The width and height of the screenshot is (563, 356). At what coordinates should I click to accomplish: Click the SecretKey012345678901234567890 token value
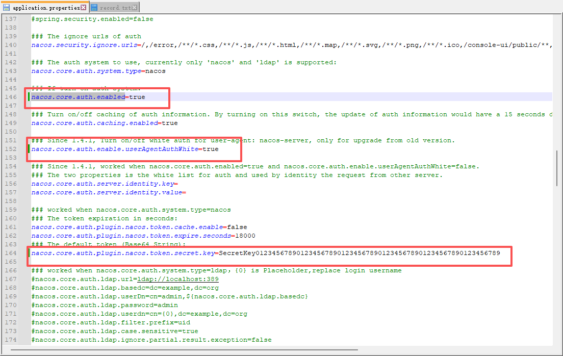pos(360,253)
